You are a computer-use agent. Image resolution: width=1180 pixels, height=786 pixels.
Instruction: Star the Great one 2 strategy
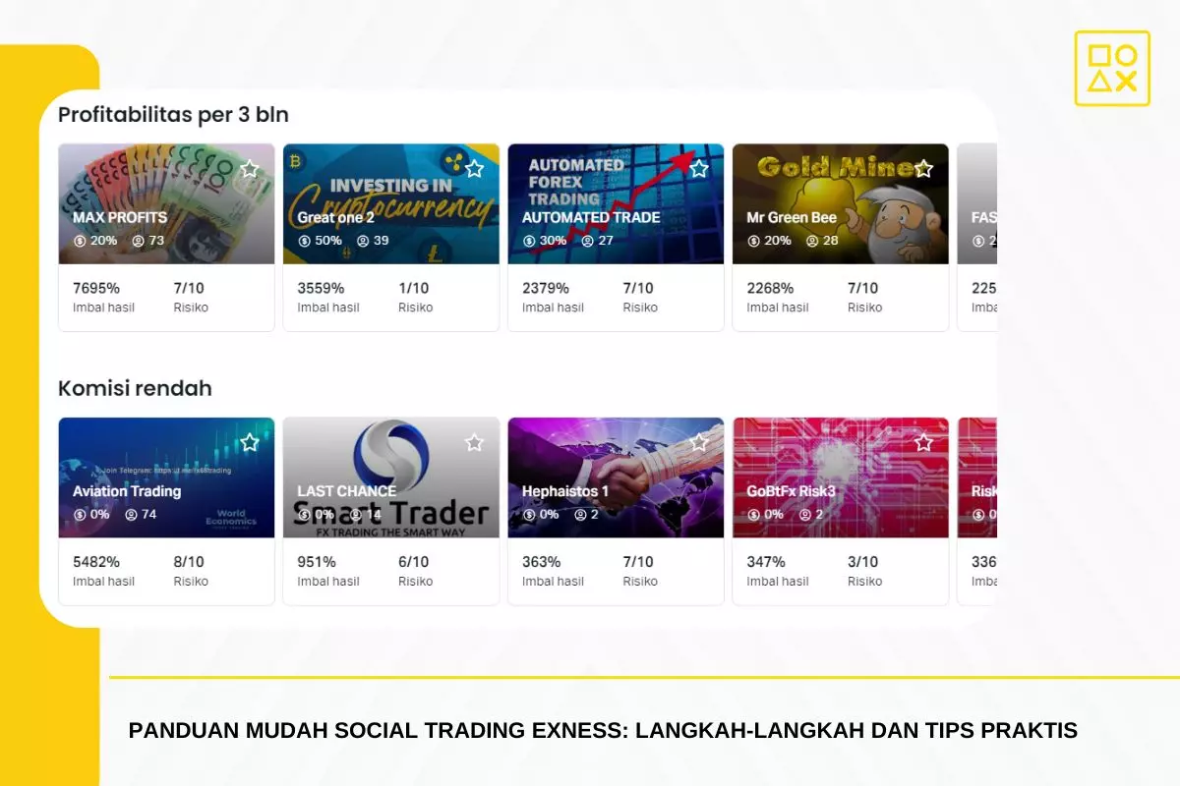474,169
